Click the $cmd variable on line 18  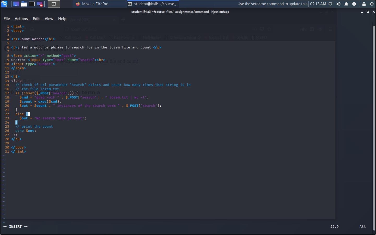point(24,97)
